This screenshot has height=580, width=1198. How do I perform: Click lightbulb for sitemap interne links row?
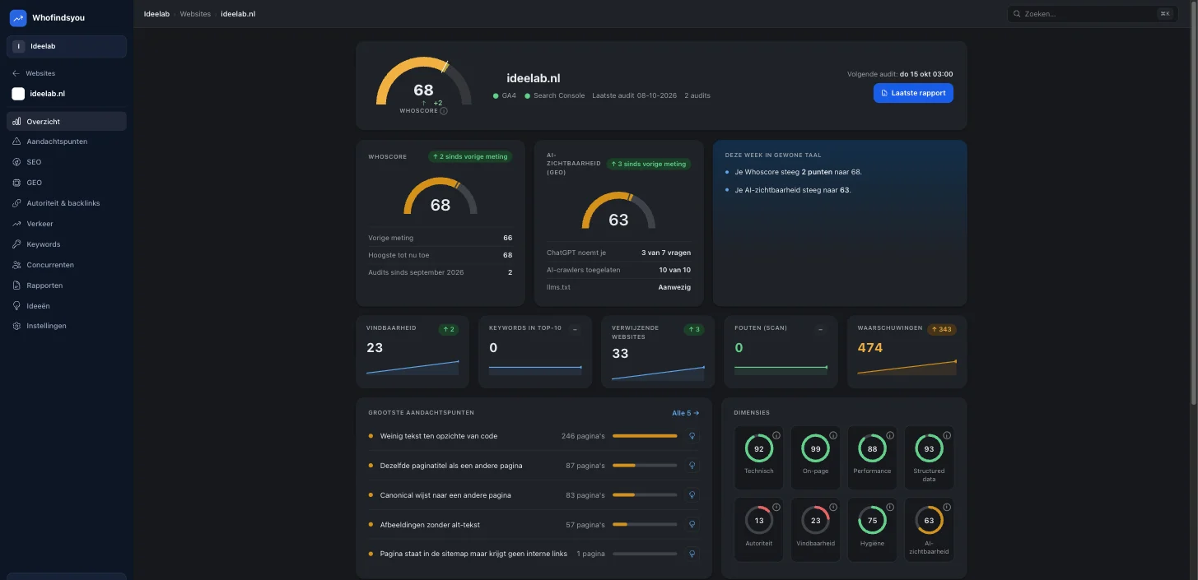692,554
